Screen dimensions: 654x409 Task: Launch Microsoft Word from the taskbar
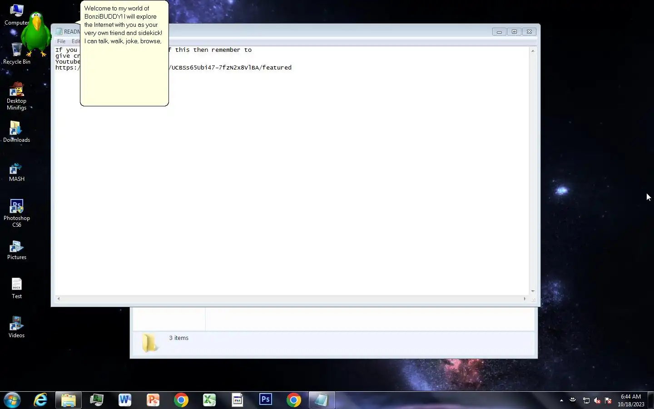(x=125, y=400)
